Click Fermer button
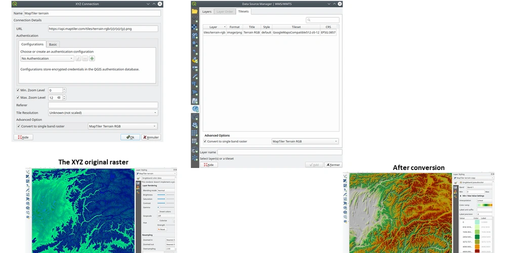Screen dimensions: 506x253 pos(333,164)
